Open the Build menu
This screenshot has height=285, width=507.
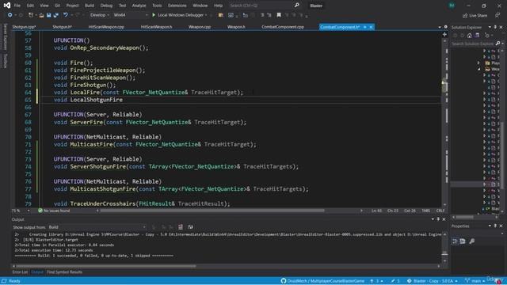pos(90,6)
